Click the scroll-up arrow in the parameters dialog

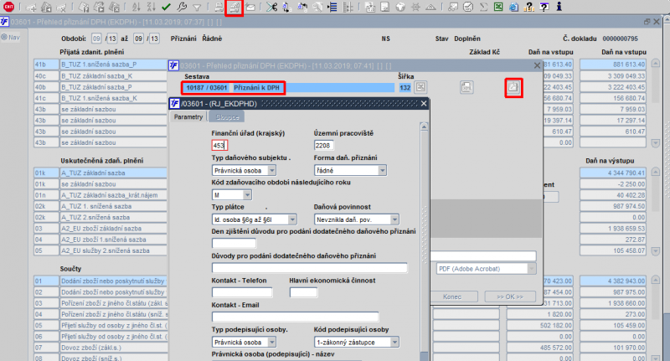click(x=424, y=126)
